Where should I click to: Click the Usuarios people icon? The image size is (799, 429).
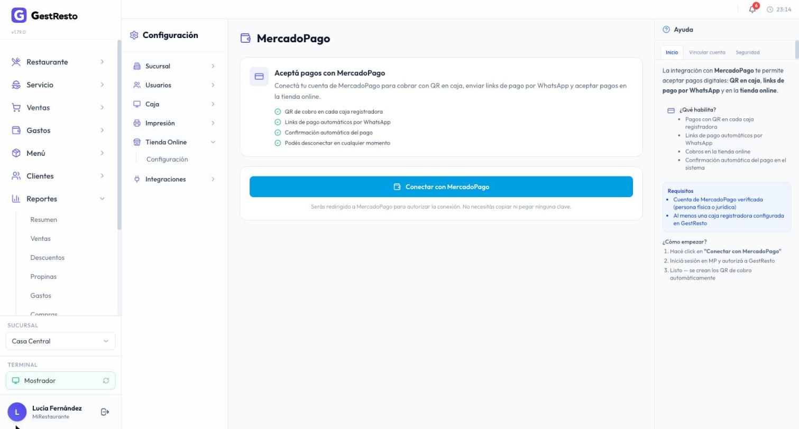[137, 85]
